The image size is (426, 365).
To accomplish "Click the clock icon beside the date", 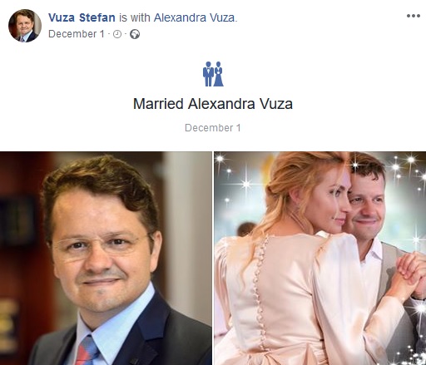I will click(117, 34).
